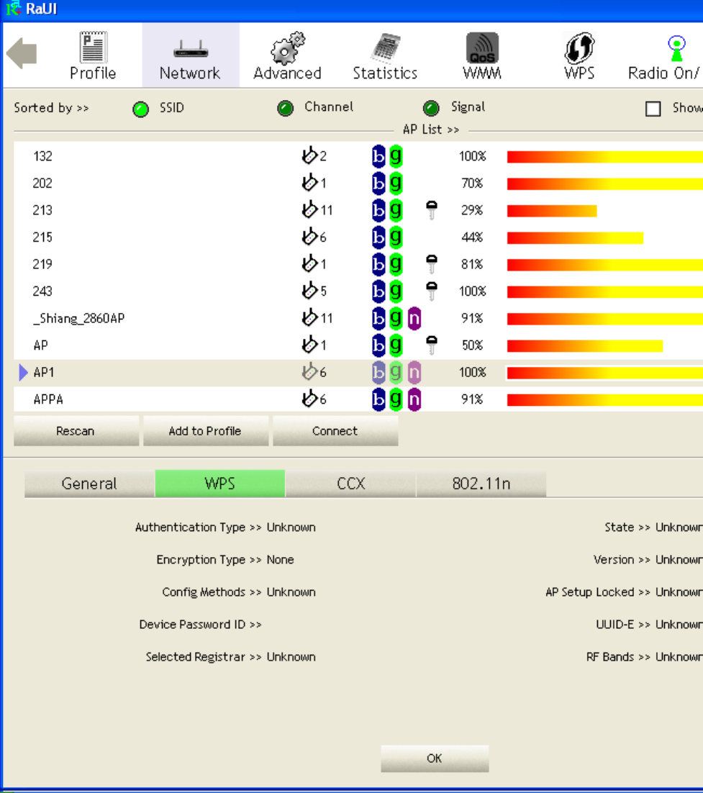The image size is (703, 793).
Task: Click the key icon on row 219
Action: pos(432,264)
